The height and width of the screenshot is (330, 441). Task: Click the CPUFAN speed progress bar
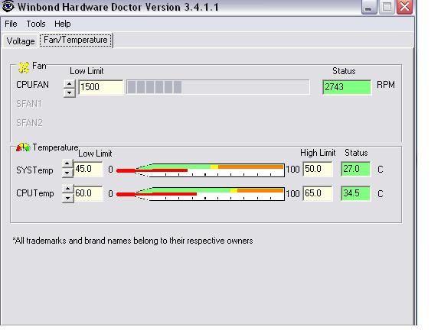[x=218, y=87]
